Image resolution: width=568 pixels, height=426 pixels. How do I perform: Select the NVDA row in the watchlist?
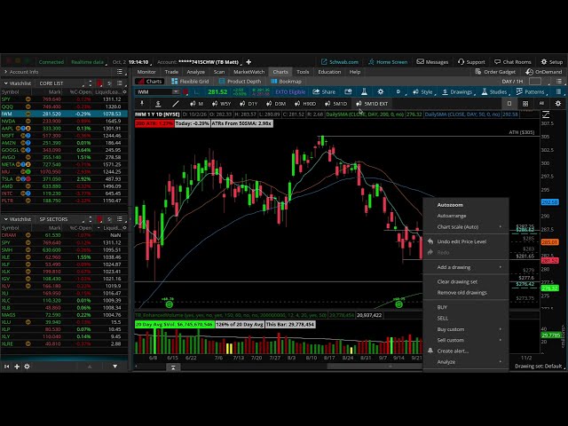click(64, 121)
